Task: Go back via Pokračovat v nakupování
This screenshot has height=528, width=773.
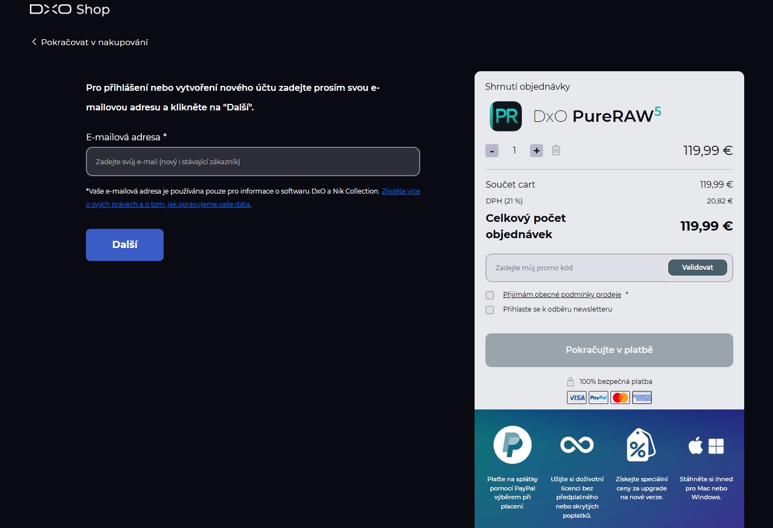Action: (x=90, y=42)
